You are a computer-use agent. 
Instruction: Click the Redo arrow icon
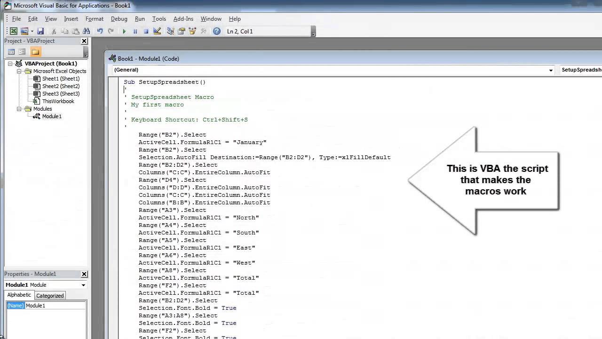pyautogui.click(x=111, y=31)
